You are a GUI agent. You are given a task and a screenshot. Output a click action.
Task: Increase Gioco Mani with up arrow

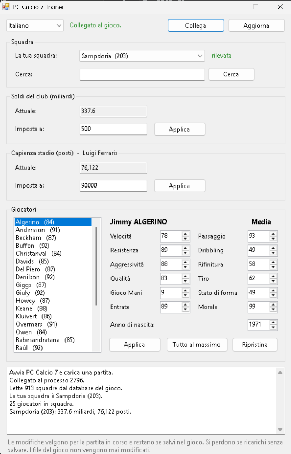[x=186, y=291]
